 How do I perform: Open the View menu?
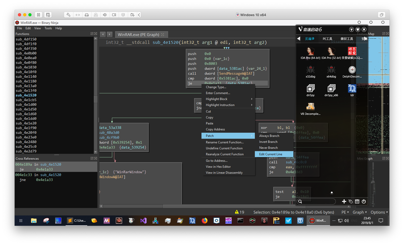click(37, 28)
